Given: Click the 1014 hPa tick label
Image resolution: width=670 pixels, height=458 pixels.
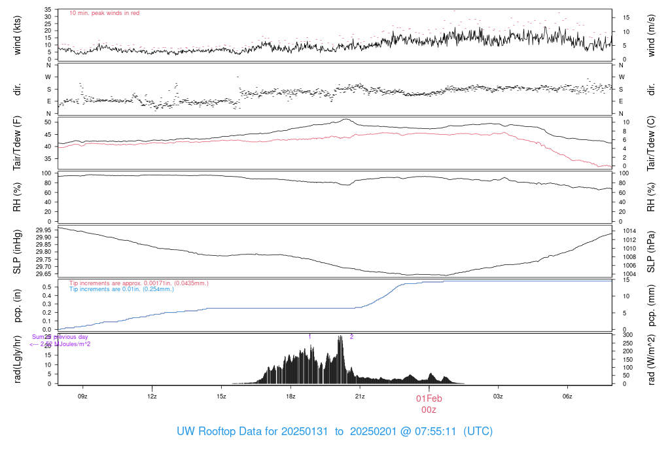Looking at the screenshot, I should point(630,231).
